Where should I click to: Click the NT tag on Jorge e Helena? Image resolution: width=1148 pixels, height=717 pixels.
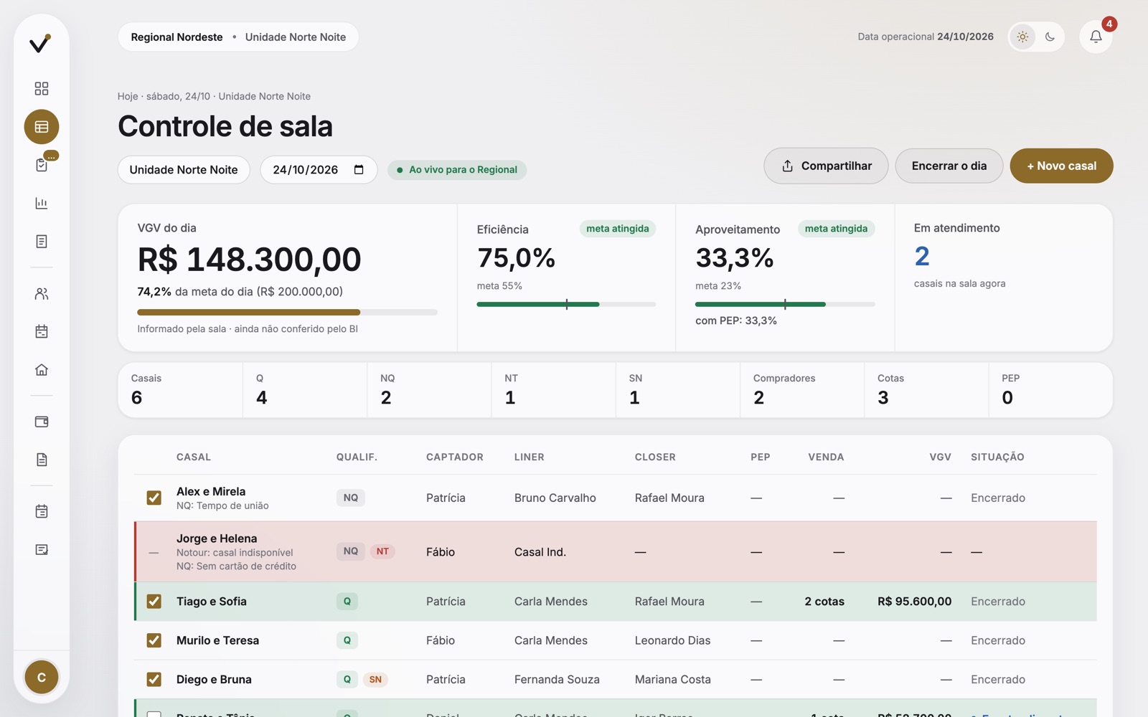382,551
